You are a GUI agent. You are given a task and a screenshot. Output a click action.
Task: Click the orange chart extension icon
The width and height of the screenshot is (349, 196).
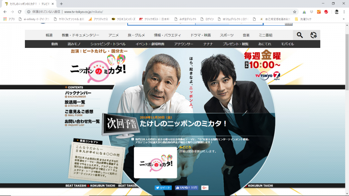tap(319, 12)
